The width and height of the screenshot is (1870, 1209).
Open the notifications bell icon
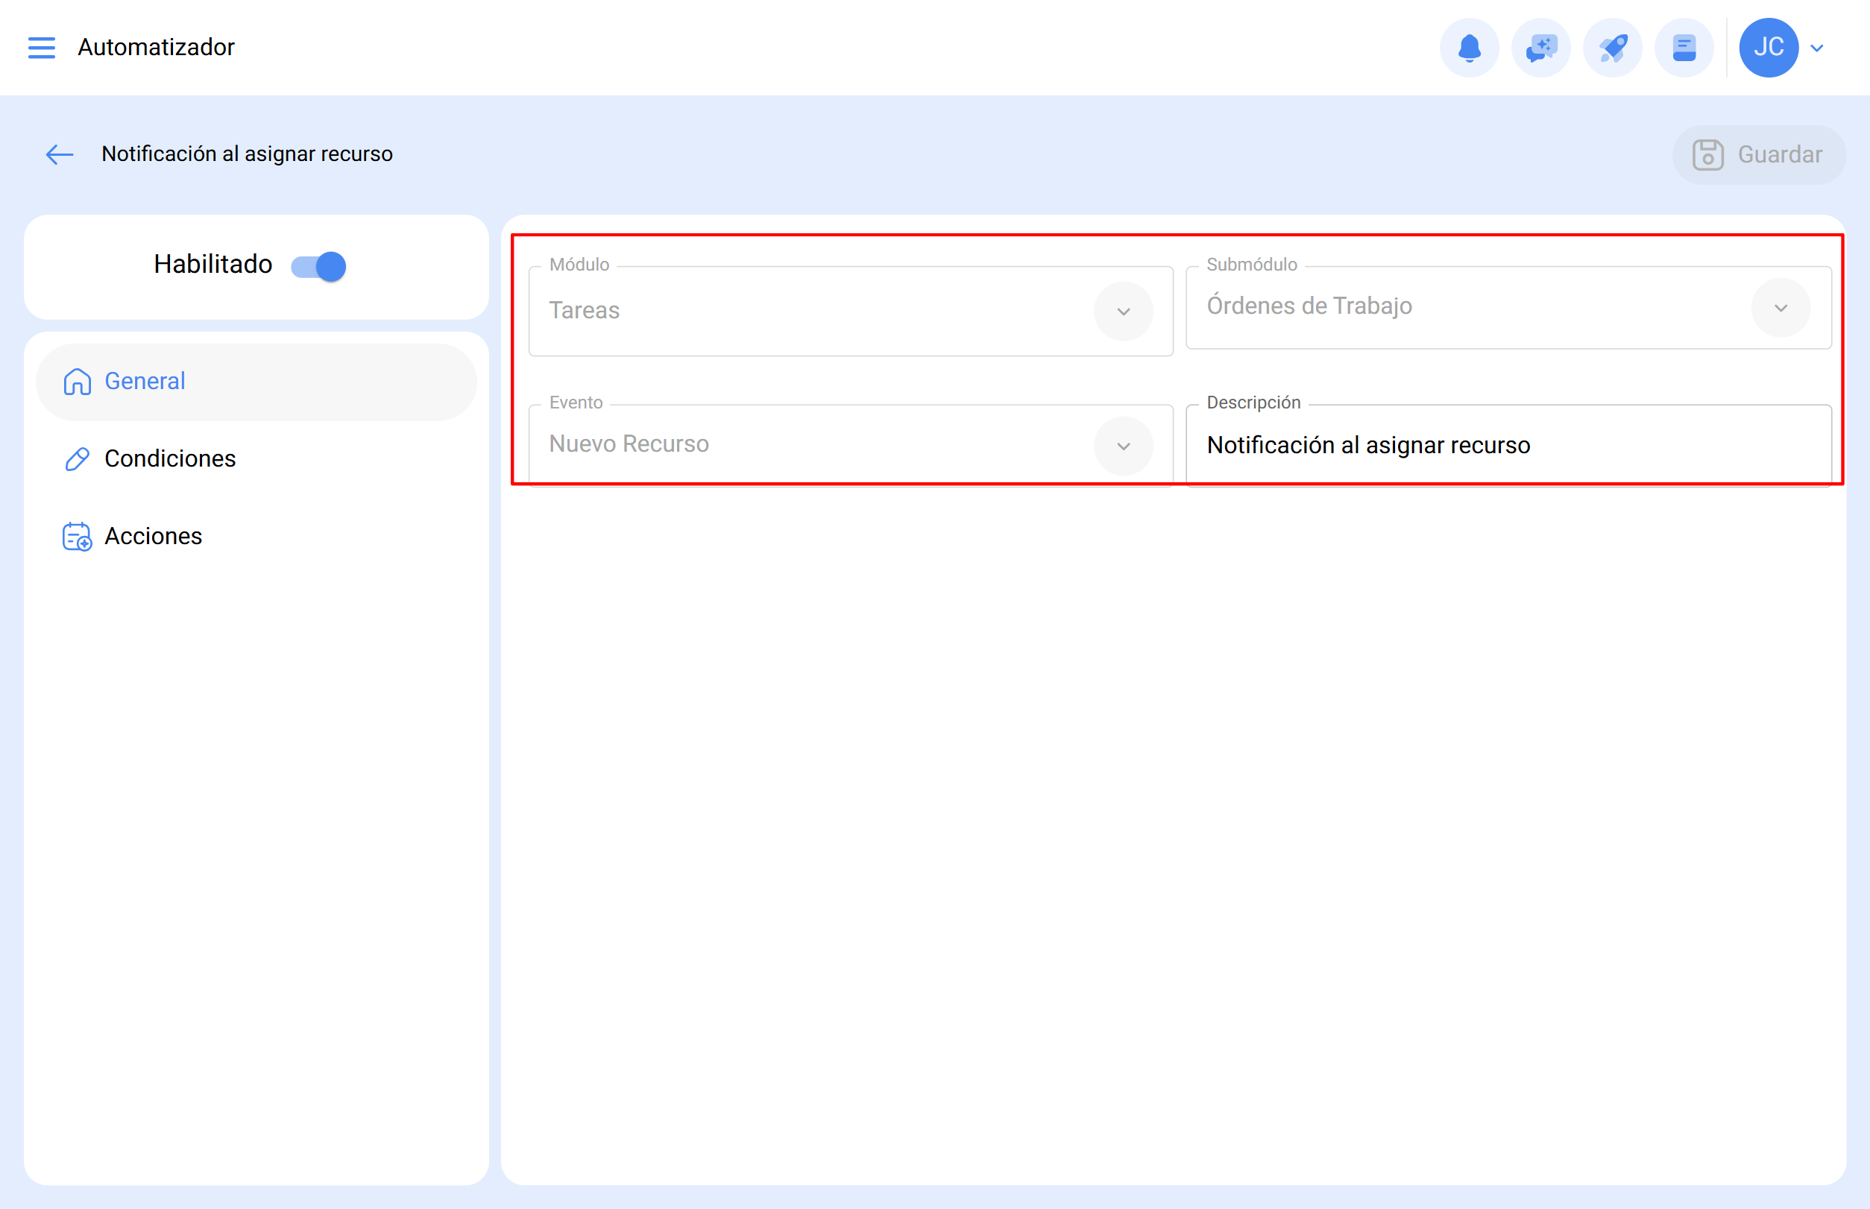[1469, 47]
